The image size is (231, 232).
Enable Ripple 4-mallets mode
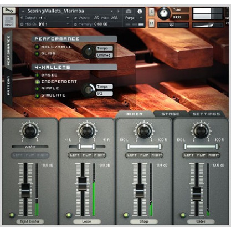tap(37, 89)
